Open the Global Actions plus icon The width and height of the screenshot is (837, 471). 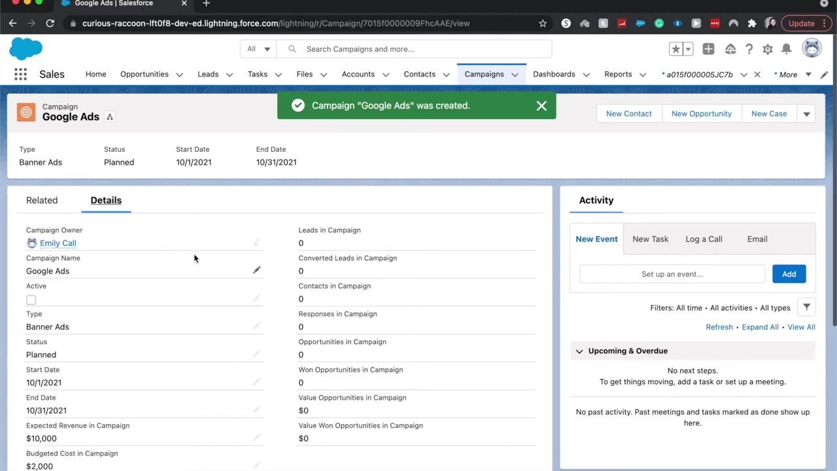click(x=708, y=49)
